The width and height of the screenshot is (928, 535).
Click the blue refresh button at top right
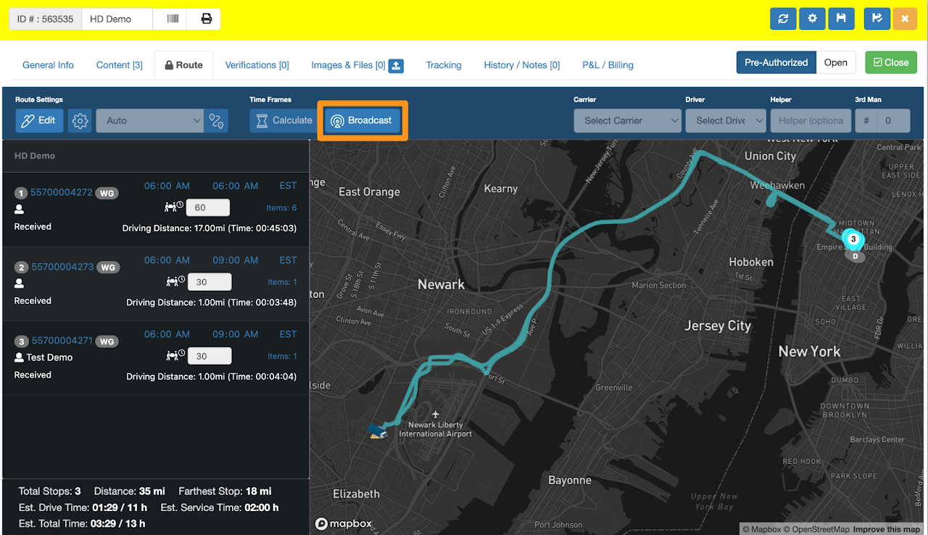click(x=783, y=19)
